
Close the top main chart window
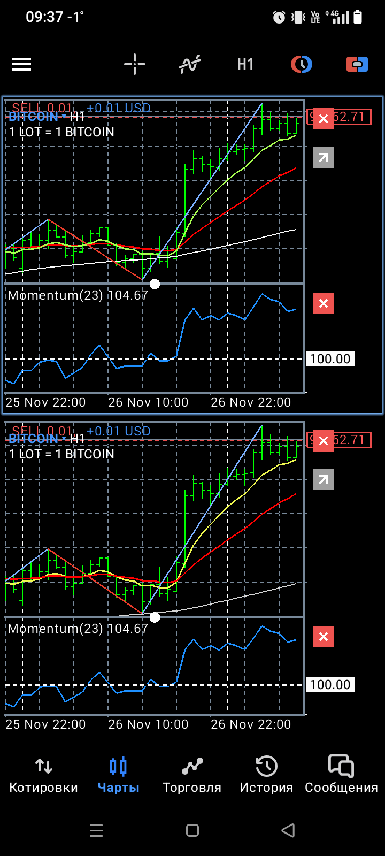point(324,119)
